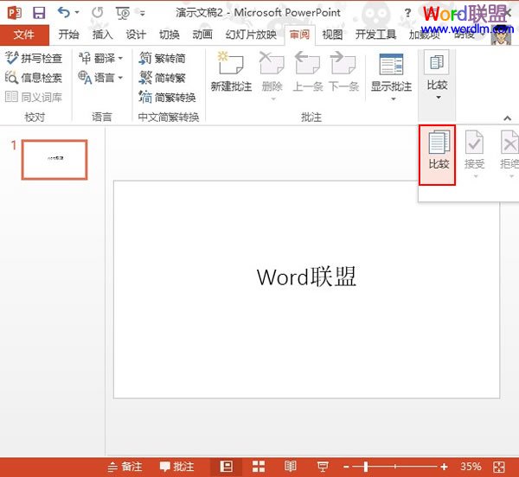This screenshot has height=477, width=519.
Task: Switch to the 开发工具 tab
Action: (x=375, y=35)
